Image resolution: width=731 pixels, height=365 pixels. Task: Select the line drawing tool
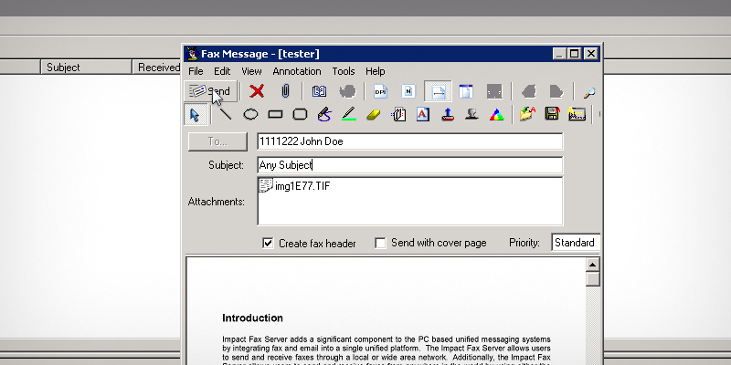click(224, 115)
